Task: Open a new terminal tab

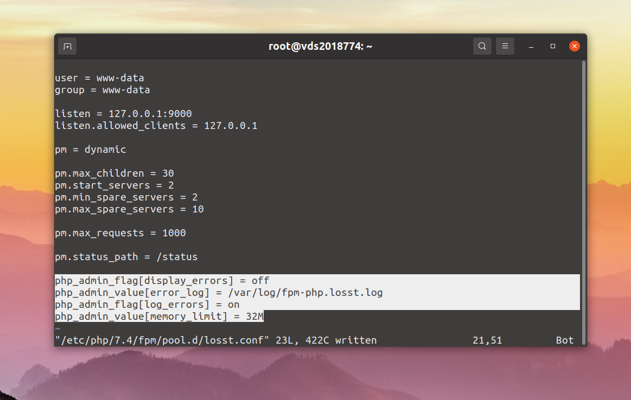Action: click(67, 46)
